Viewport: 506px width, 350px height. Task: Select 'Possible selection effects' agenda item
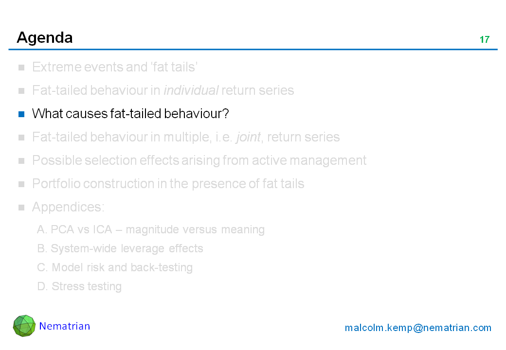[x=199, y=160]
